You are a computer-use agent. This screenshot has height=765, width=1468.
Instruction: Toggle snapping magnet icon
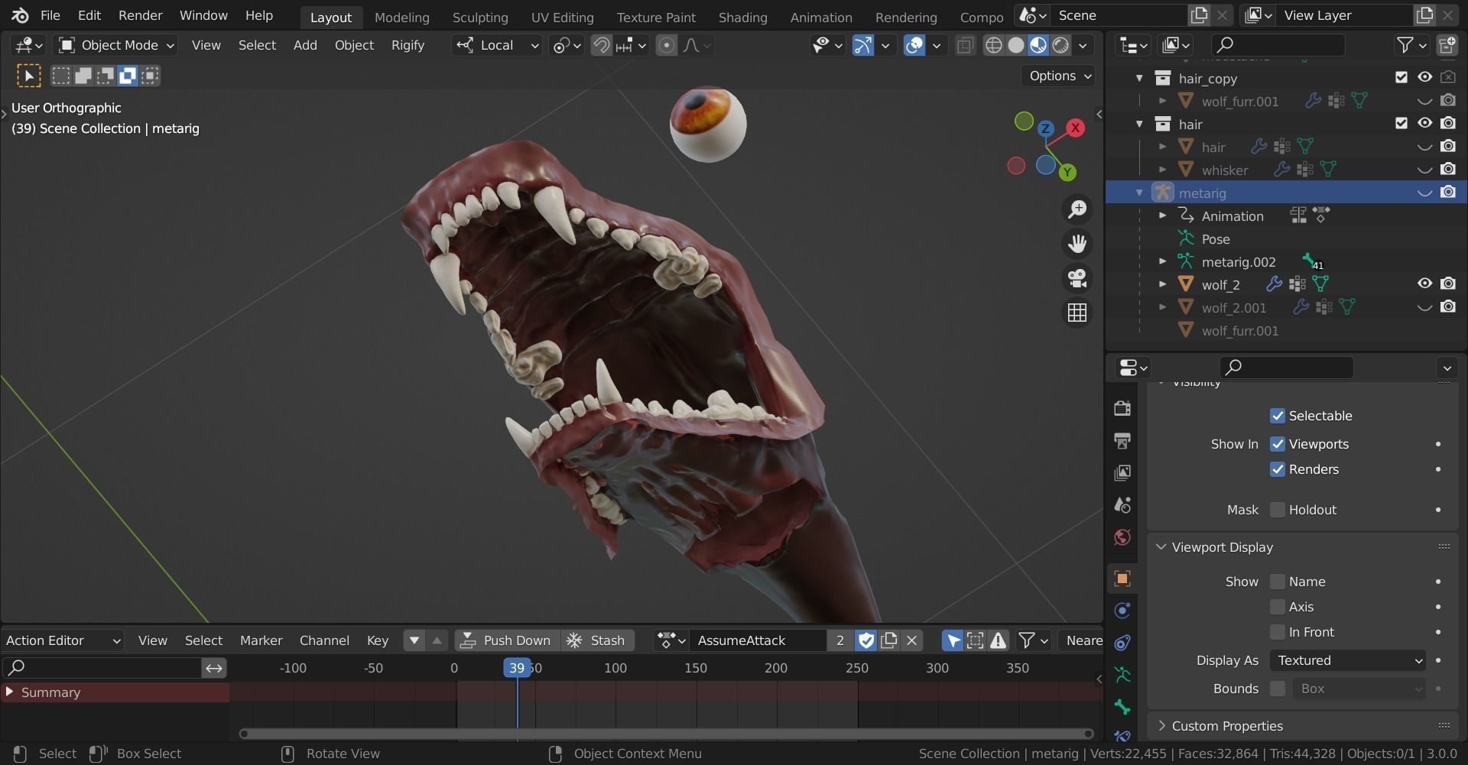602,46
